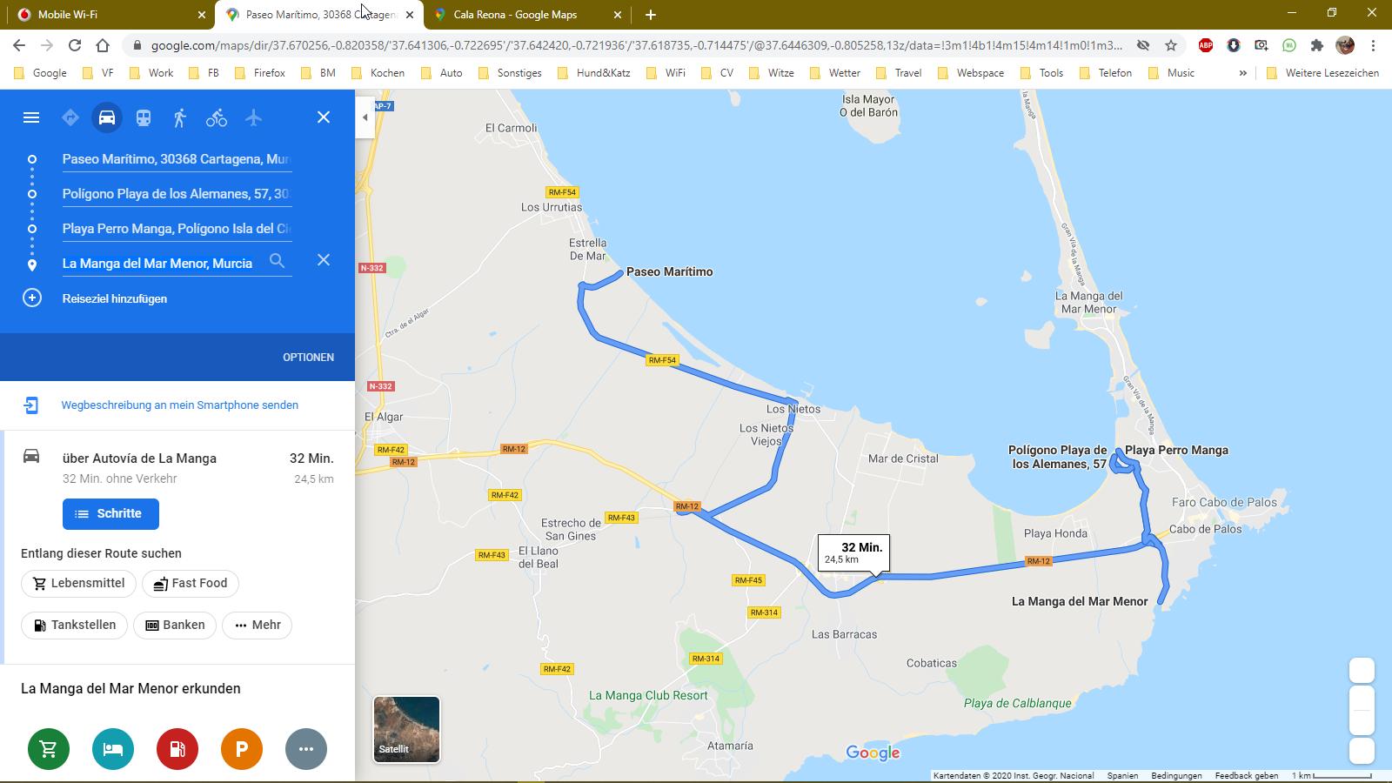Image resolution: width=1392 pixels, height=783 pixels.
Task: Select public transit mode
Action: point(144,117)
